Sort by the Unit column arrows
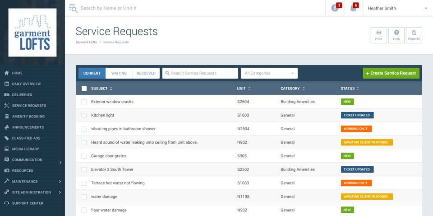Viewport: 433px width, 216px height. tap(249, 89)
